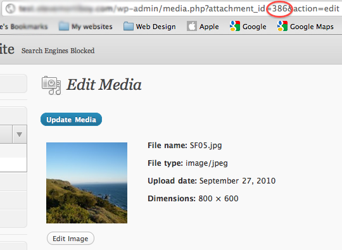Viewport: 342px width, 250px height.
Task: Click the browser address bar URL field
Action: pos(172,9)
